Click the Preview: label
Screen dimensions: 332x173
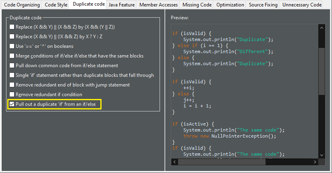(180, 18)
